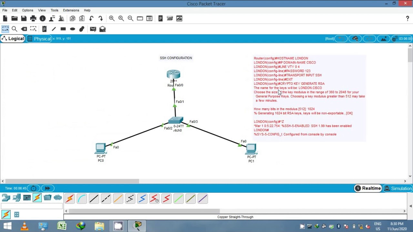This screenshot has height=232, width=413.
Task: Choose the Draw Rectangle tool
Action: [x=63, y=29]
